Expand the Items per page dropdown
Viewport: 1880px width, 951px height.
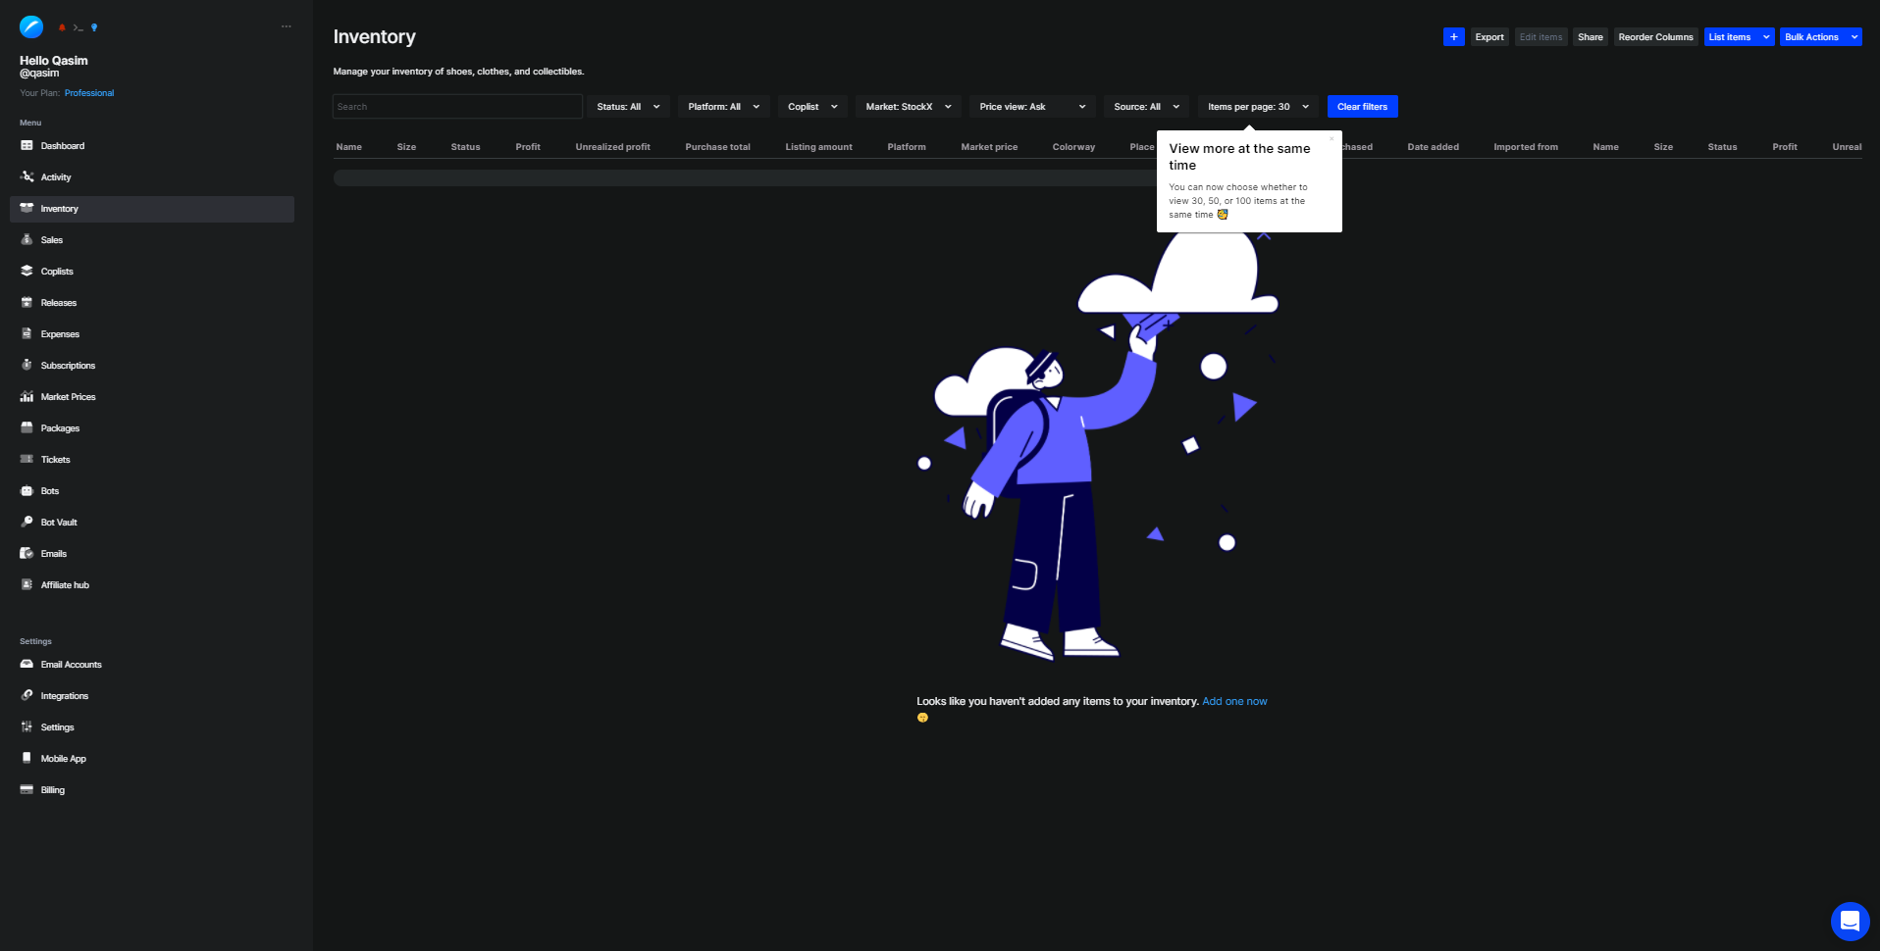point(1257,107)
